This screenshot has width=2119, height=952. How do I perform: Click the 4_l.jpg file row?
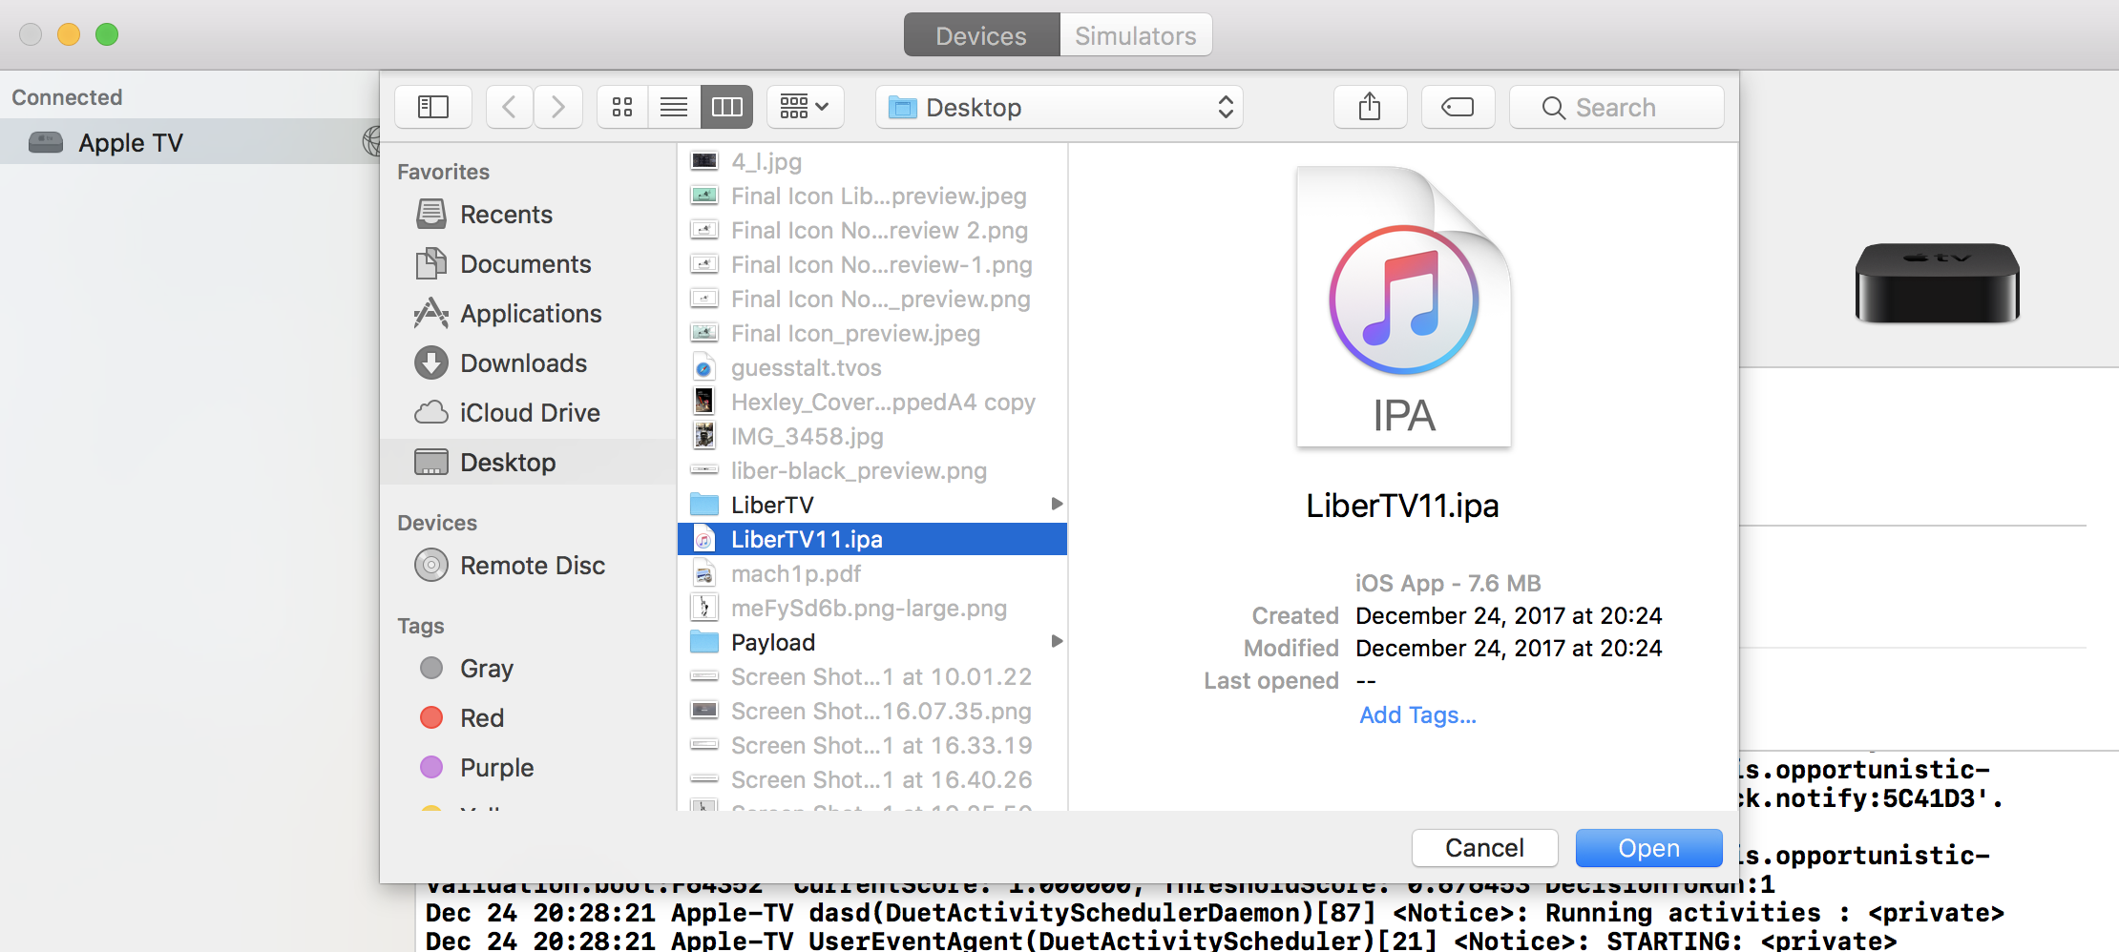pos(872,161)
